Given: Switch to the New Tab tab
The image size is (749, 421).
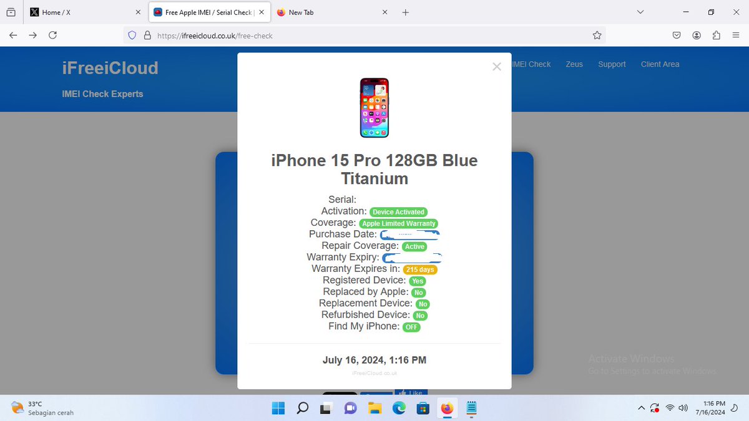Looking at the screenshot, I should (x=331, y=12).
